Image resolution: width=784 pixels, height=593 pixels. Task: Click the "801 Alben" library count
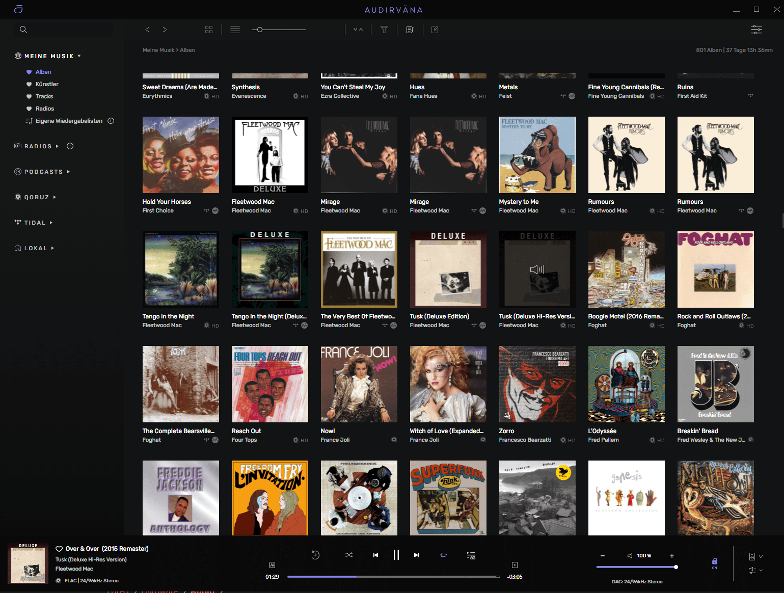tap(709, 50)
